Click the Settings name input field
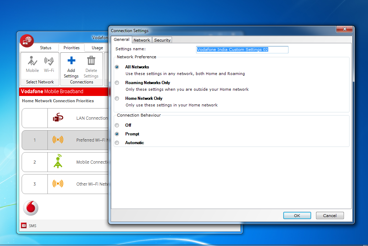Viewport: 368px width, 246px height. pos(242,50)
